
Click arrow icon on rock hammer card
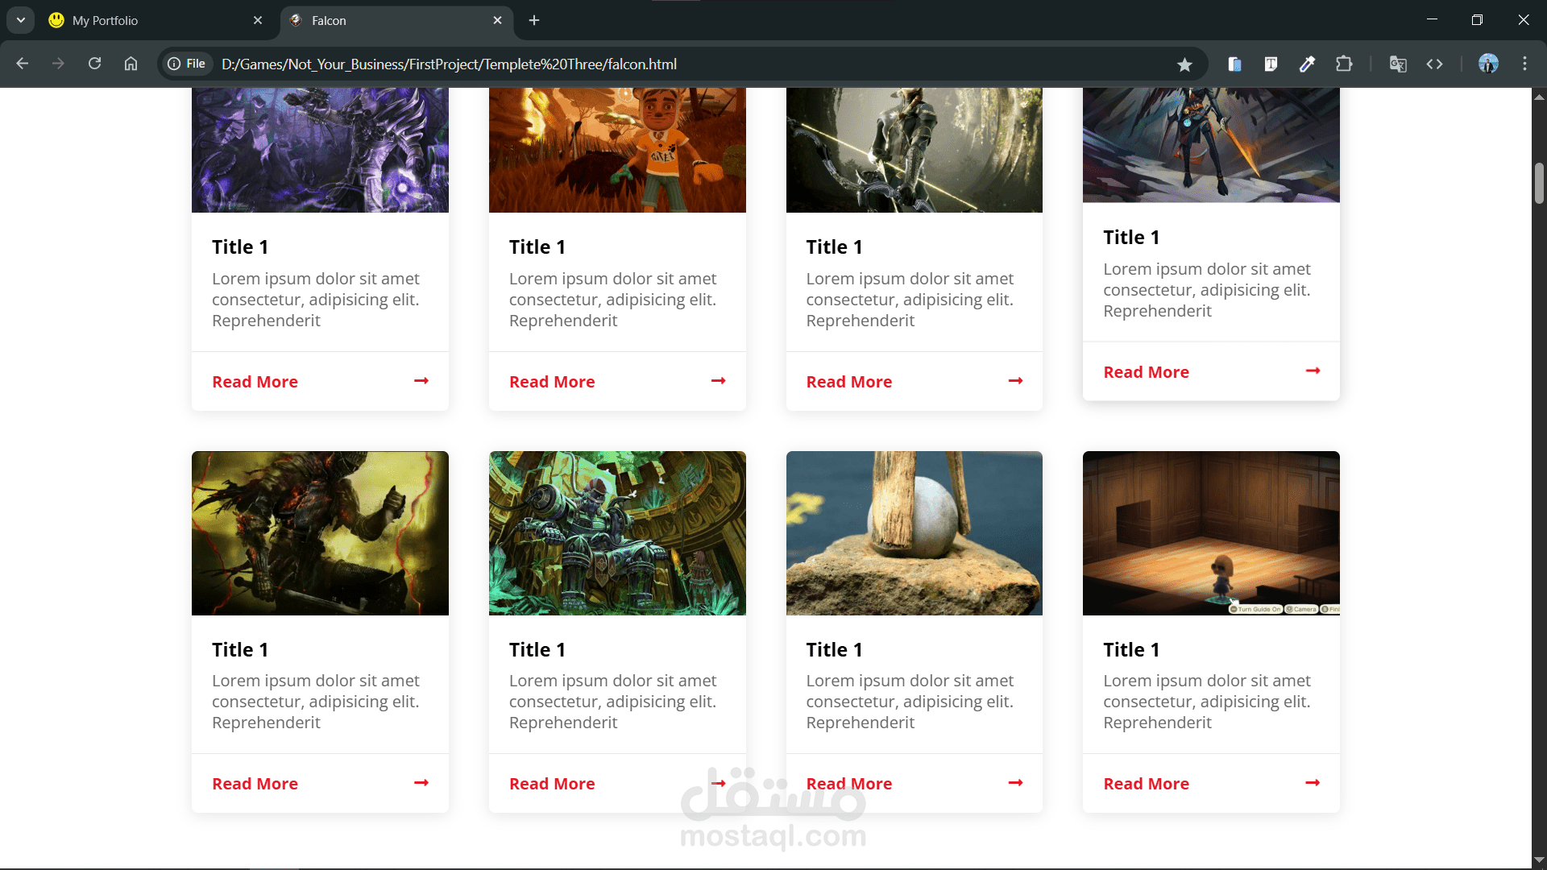coord(1015,782)
